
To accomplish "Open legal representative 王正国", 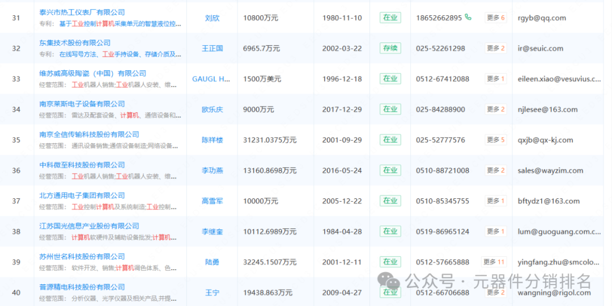I will tap(212, 48).
